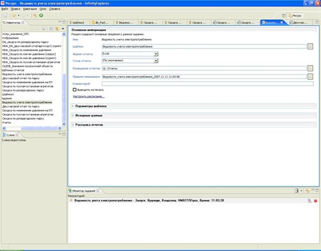Open the Стиль отчета dropdown
Screen dimensions: 321x251
156,60
